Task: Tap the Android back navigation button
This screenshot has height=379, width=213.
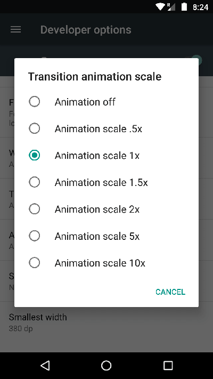Action: [x=45, y=365]
